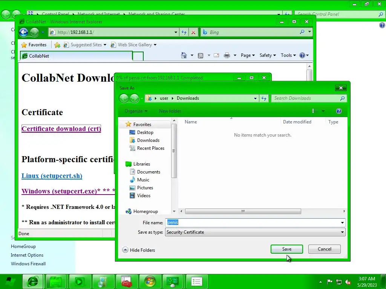Click the IE feeds RSS icon
This screenshot has width=386, height=289.
(201, 56)
